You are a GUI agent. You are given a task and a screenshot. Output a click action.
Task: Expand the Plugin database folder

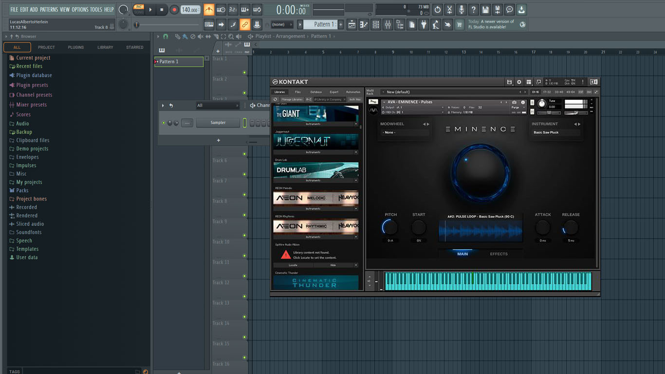click(34, 75)
